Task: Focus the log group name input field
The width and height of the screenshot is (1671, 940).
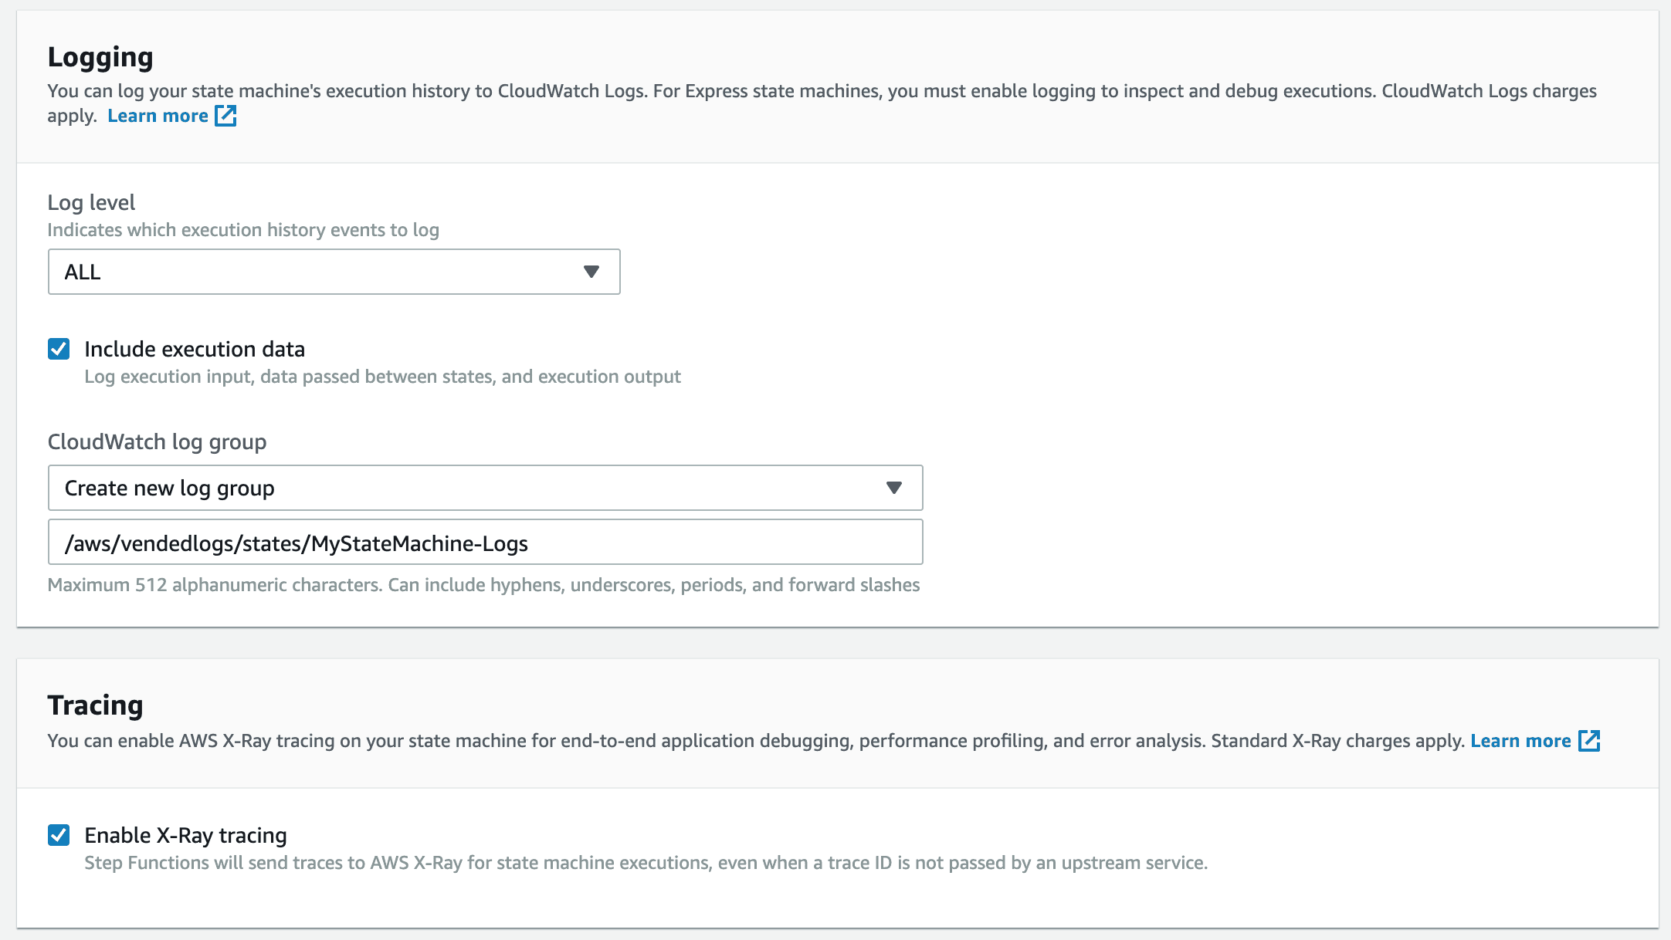Action: pos(485,543)
